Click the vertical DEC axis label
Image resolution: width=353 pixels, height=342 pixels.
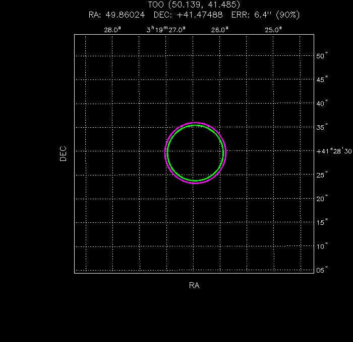(63, 154)
